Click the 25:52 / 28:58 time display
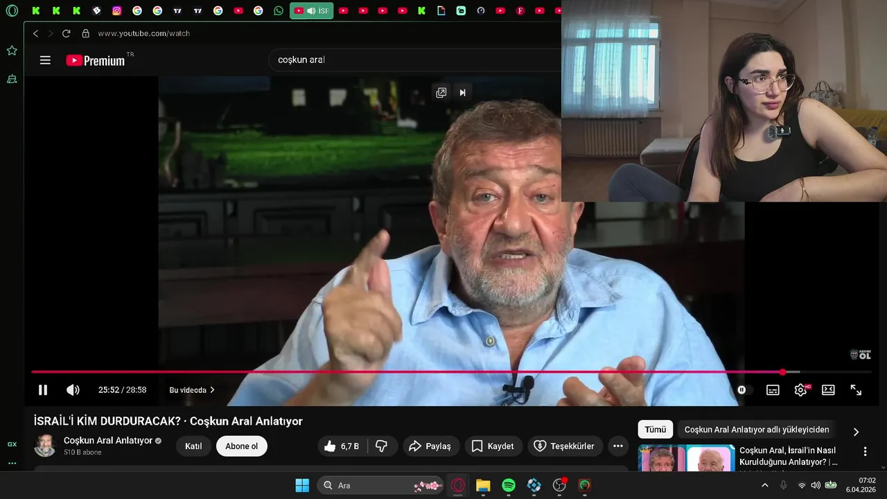The height and width of the screenshot is (499, 887). [x=122, y=390]
